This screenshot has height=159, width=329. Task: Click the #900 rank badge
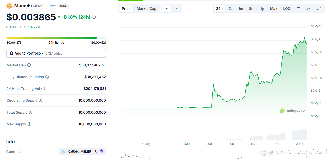tap(63, 6)
